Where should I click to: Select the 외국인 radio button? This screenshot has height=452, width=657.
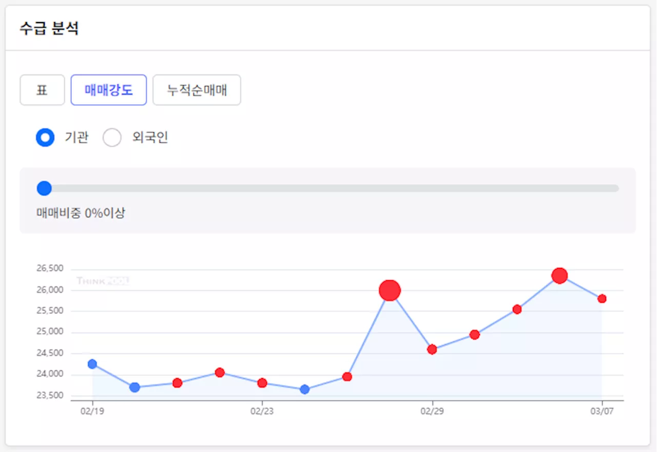pos(112,137)
